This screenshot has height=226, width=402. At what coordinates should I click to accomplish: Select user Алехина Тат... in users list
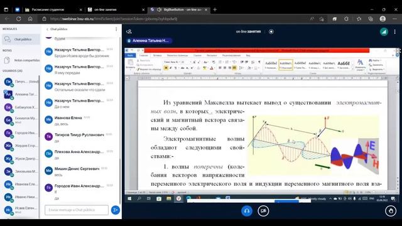(x=21, y=94)
